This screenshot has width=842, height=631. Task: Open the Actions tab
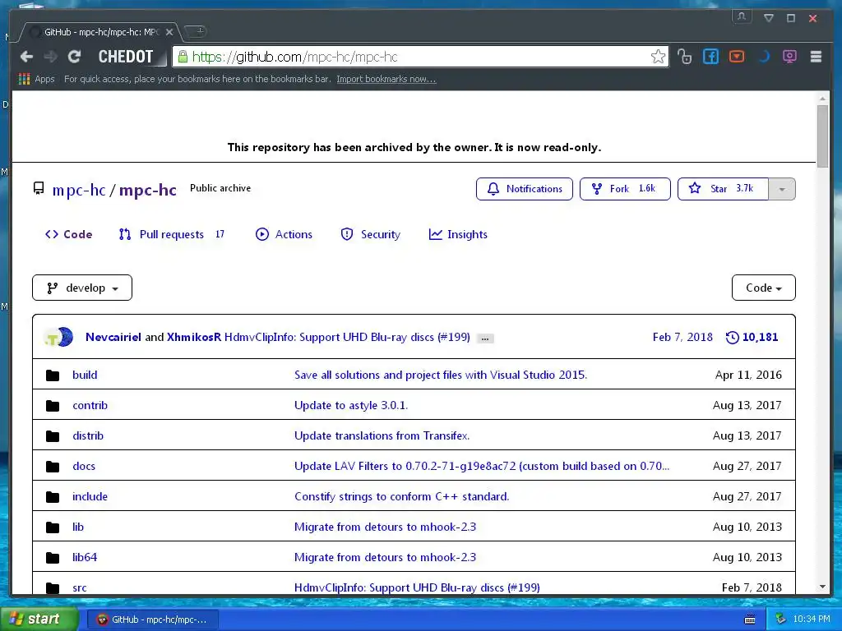(284, 234)
